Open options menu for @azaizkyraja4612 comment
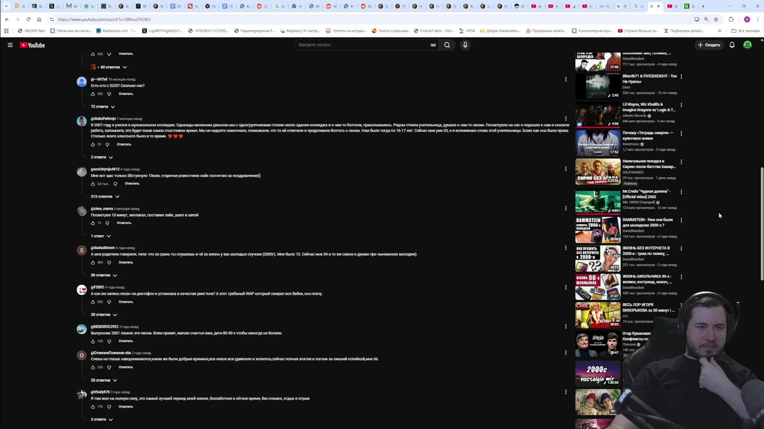This screenshot has height=429, width=764. click(565, 169)
